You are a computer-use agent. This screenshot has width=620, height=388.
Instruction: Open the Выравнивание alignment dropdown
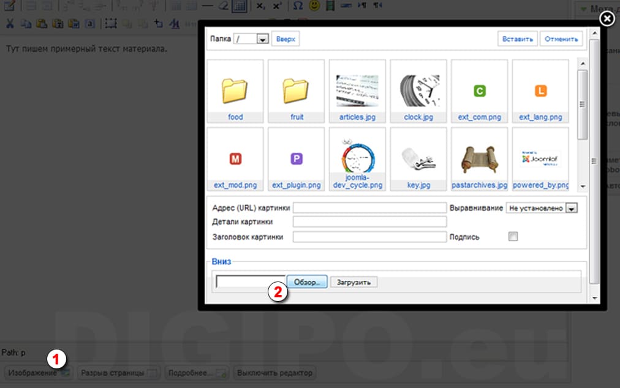[x=572, y=208]
